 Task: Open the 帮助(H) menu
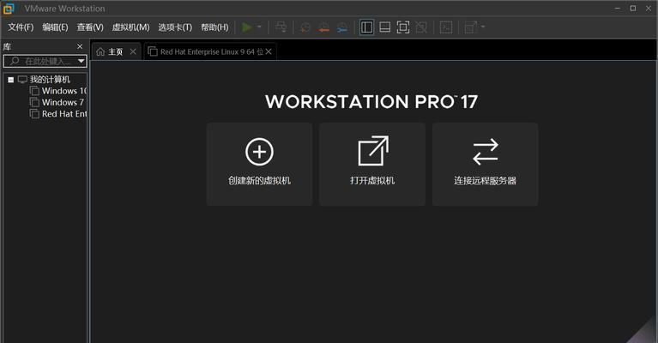(x=214, y=27)
